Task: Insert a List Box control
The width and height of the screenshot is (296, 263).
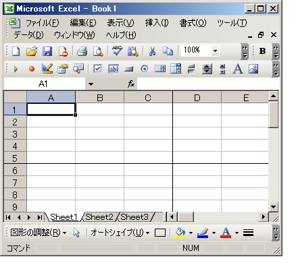Action: (x=160, y=69)
